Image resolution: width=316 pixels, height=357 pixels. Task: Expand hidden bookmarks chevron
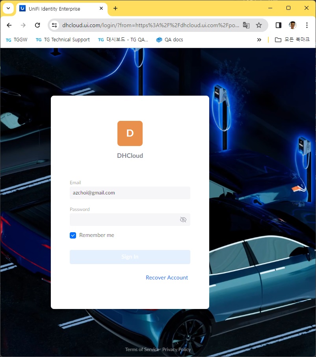point(259,40)
